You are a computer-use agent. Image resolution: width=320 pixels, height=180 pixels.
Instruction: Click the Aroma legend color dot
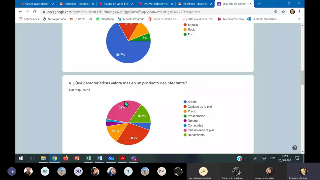pos(185,102)
